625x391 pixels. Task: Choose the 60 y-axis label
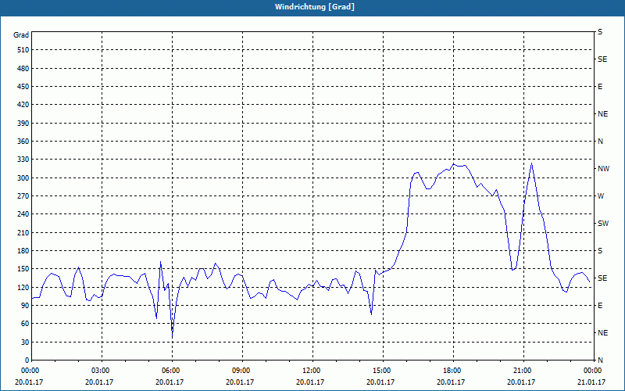[25, 324]
